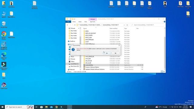Open the taskbar clock and date

[x=185, y=107]
